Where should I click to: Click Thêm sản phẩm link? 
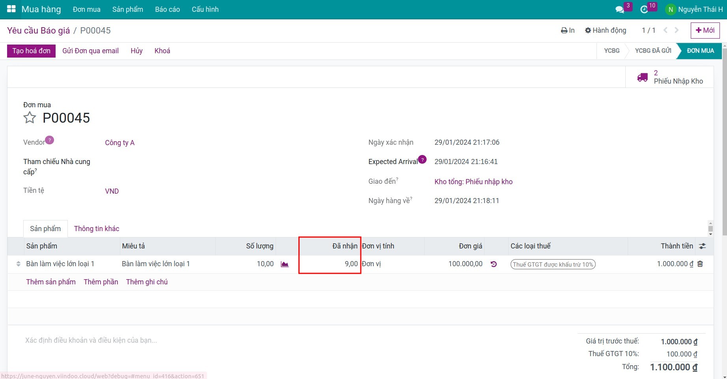(51, 282)
